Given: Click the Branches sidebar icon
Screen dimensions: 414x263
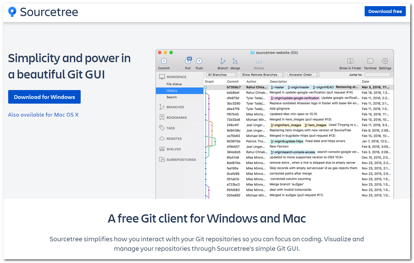Looking at the screenshot, I should click(162, 107).
